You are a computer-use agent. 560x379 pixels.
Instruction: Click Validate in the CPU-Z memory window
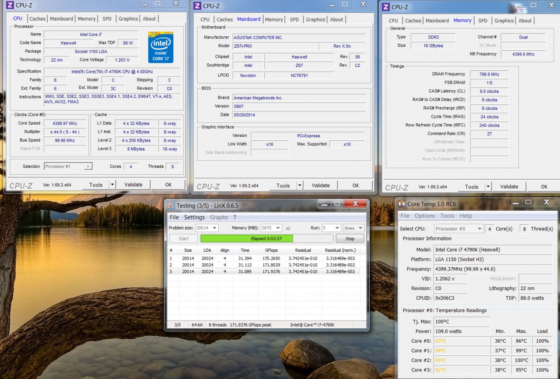click(x=509, y=187)
